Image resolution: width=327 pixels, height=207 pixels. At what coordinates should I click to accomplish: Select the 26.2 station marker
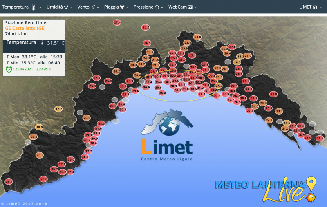(x=146, y=27)
